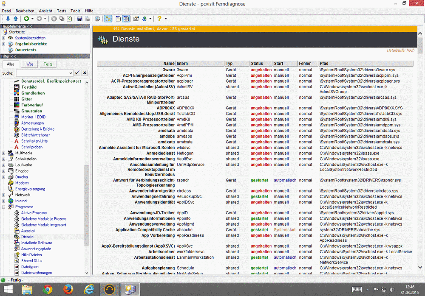Image resolution: width=425 pixels, height=296 pixels.
Task: Click the green back navigation arrow
Action: [x=26, y=19]
